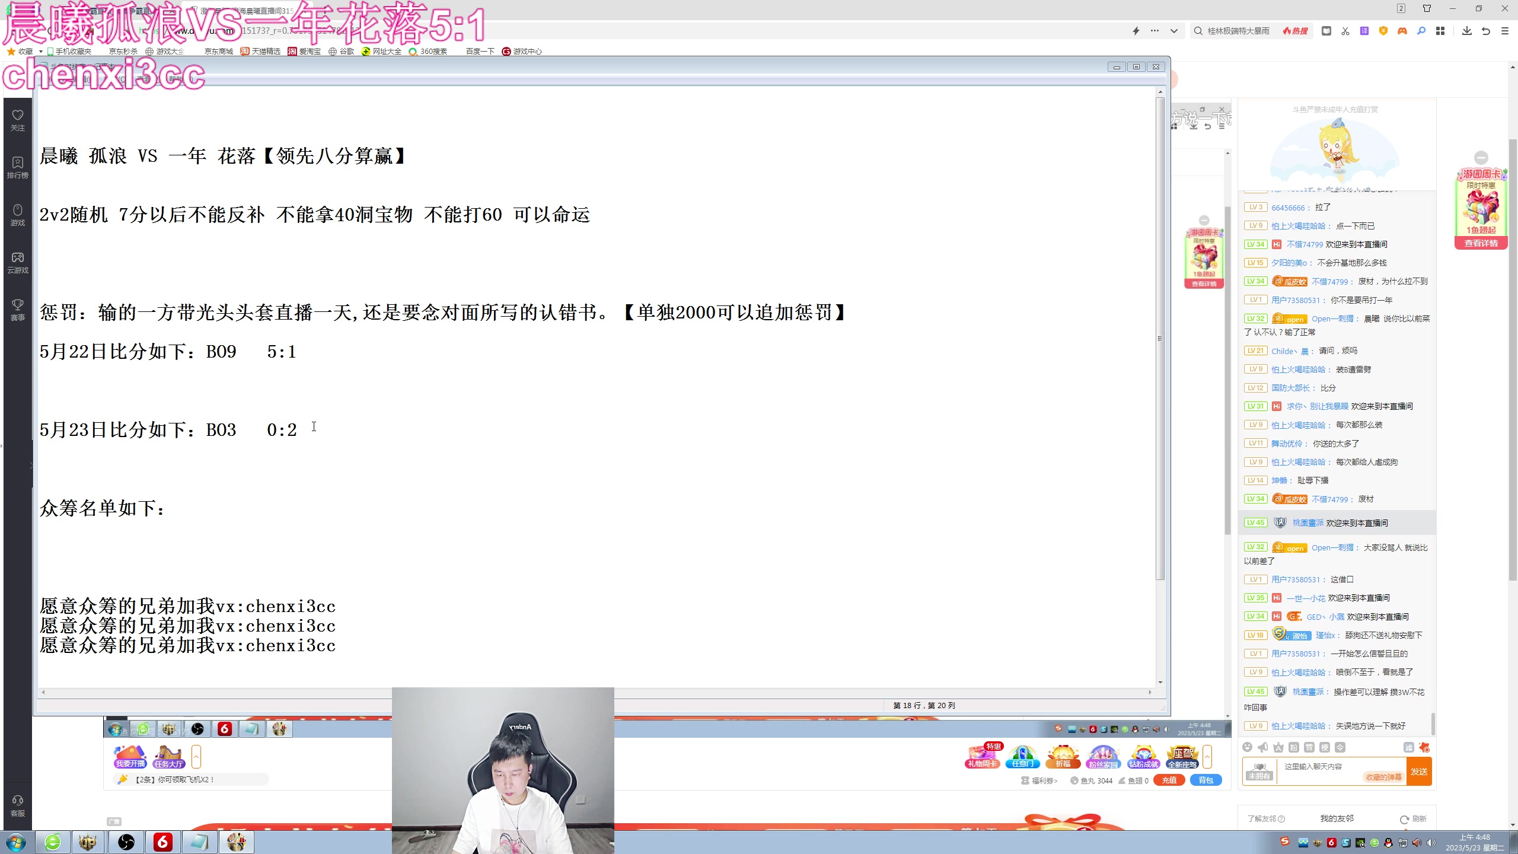
Task: Click the orange 充值 recharge button
Action: tap(1171, 782)
